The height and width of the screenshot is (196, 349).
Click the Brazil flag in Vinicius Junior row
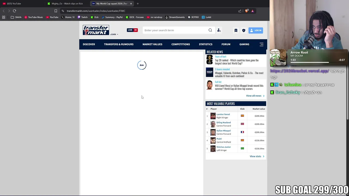242,148
